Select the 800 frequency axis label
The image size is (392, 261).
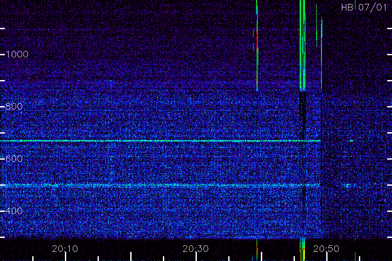(x=14, y=107)
